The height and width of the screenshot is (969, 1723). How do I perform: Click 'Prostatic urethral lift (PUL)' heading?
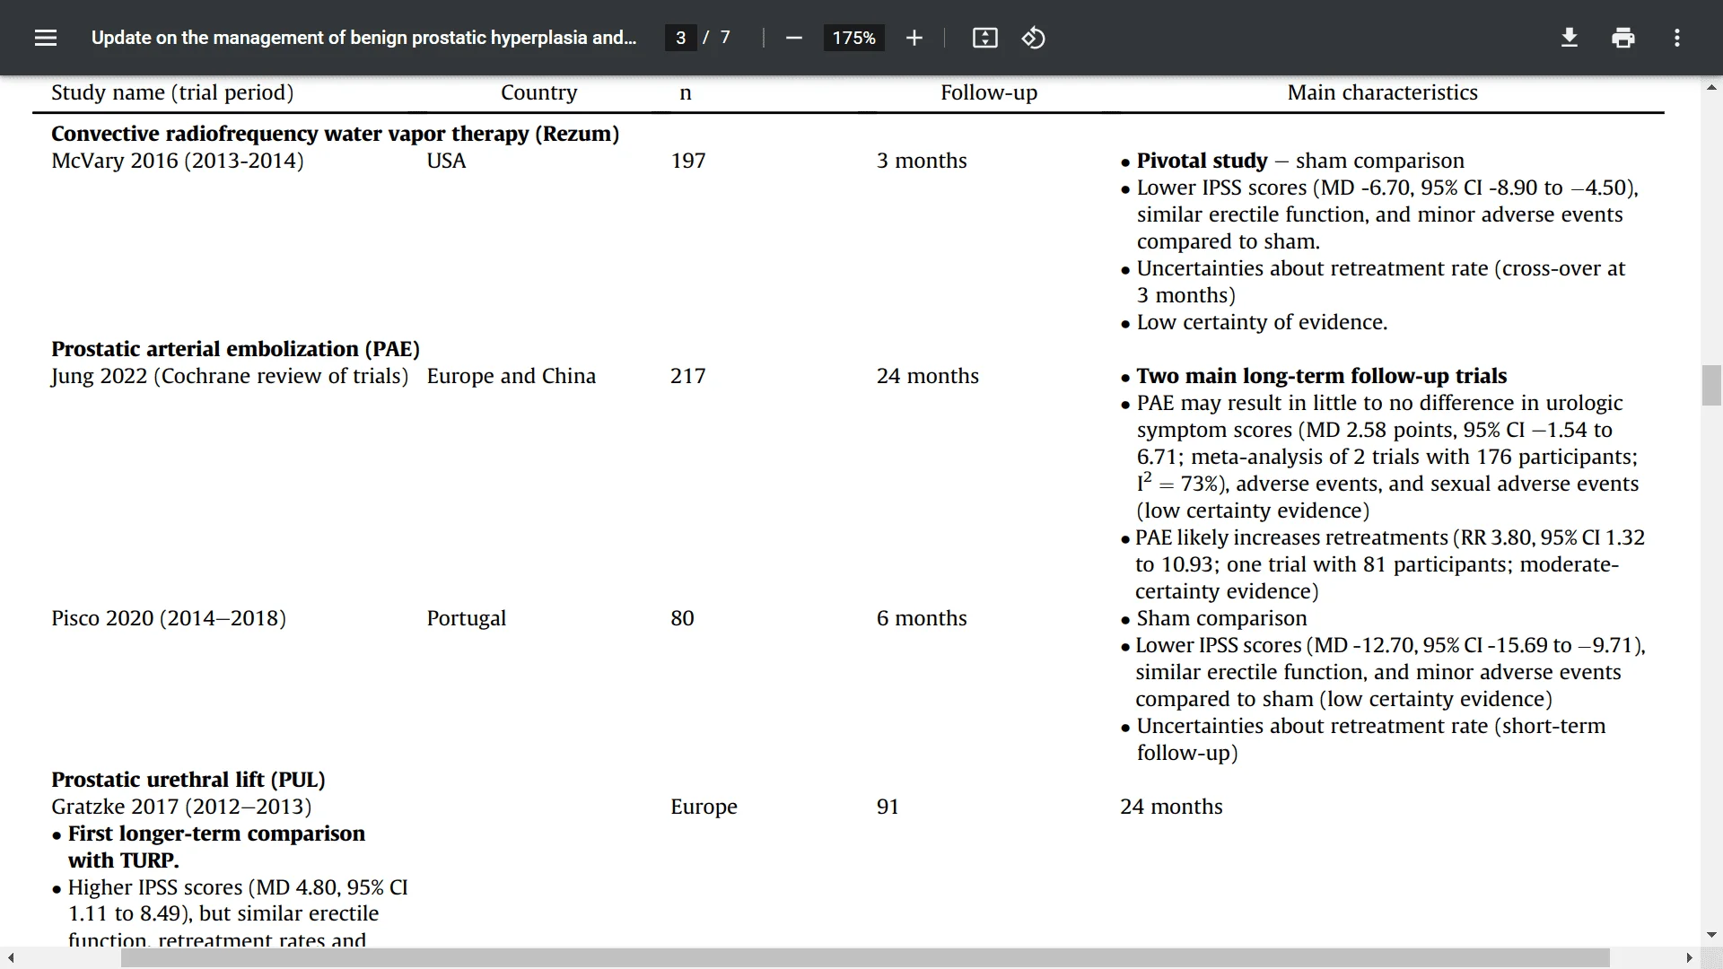pyautogui.click(x=188, y=780)
